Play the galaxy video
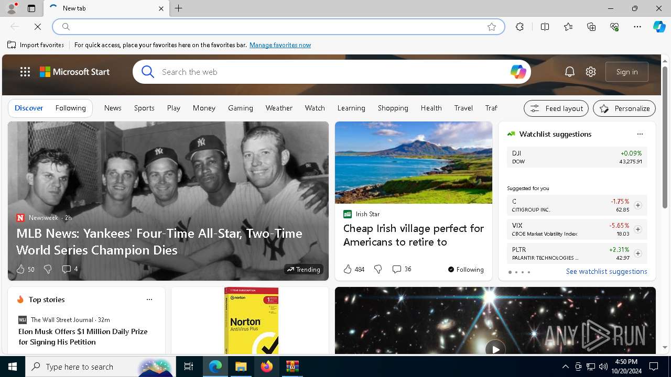 tap(495, 349)
